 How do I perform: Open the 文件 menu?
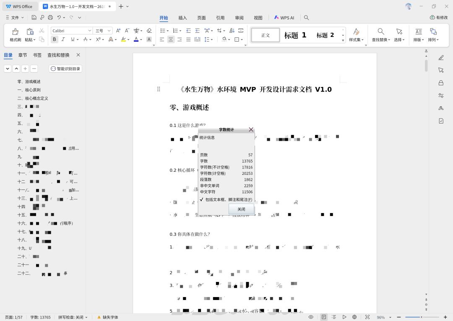click(x=15, y=18)
